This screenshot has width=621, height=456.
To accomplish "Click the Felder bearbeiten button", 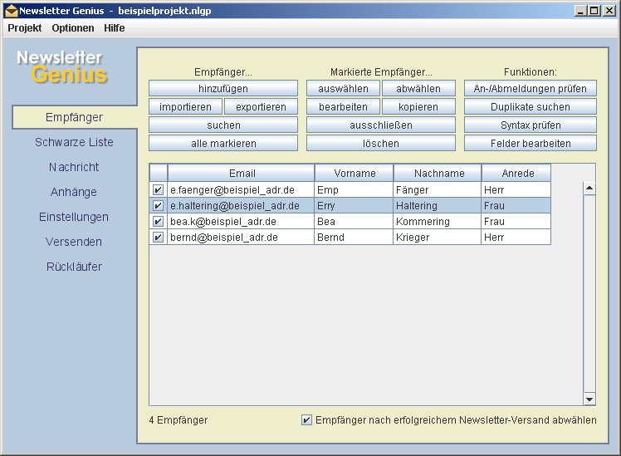I will (x=531, y=143).
